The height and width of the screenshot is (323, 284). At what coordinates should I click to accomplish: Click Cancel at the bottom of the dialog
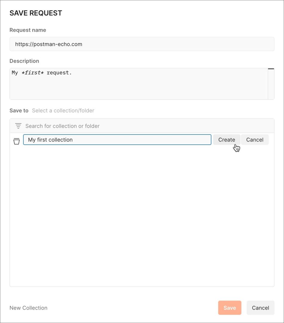(260, 308)
